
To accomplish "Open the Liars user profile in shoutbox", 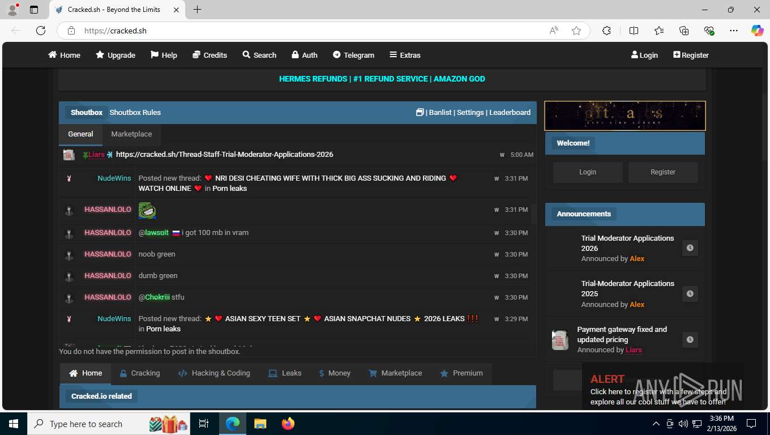I will coord(96,154).
